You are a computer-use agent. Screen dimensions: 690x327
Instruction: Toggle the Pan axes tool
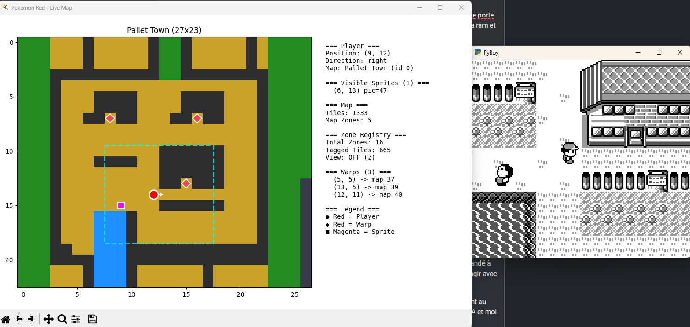click(x=49, y=319)
